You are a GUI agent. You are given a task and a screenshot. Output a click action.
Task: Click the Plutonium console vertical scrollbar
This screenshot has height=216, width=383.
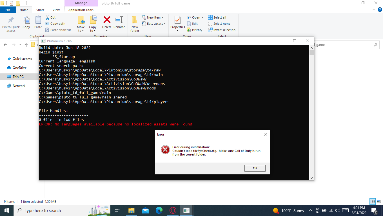pos(311,112)
